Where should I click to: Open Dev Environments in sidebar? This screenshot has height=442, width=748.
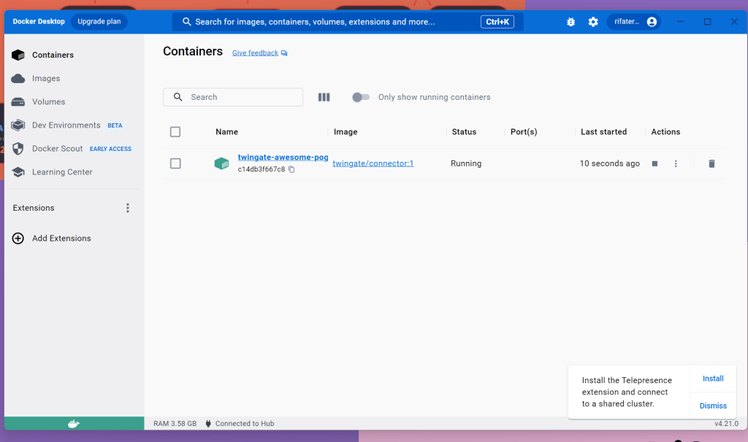click(x=66, y=125)
